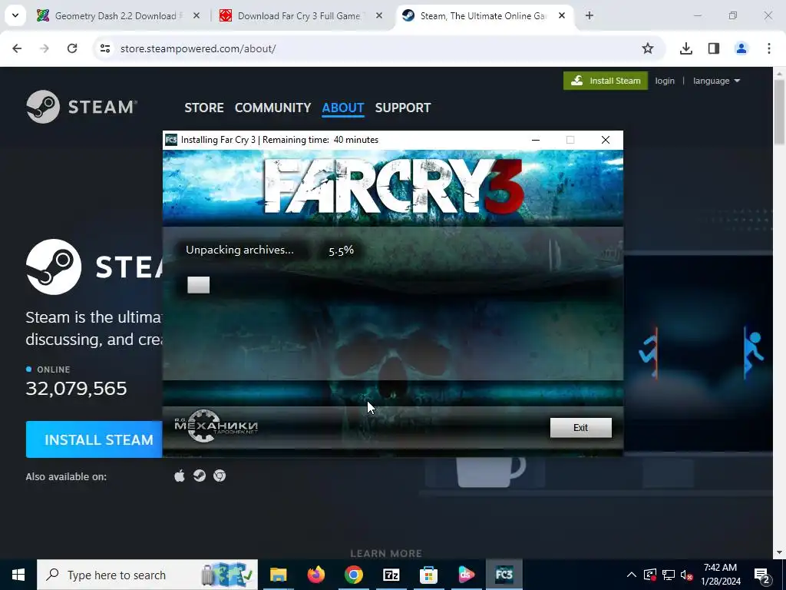This screenshot has height=590, width=786.
Task: Close the Far Cry 3 download browser tab
Action: coord(379,16)
